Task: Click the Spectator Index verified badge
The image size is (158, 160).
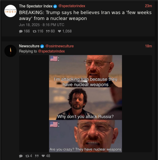Action: click(x=55, y=6)
